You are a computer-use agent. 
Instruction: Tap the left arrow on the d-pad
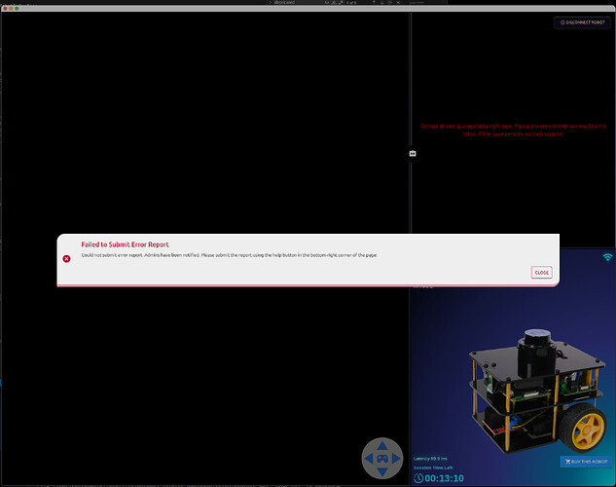369,459
